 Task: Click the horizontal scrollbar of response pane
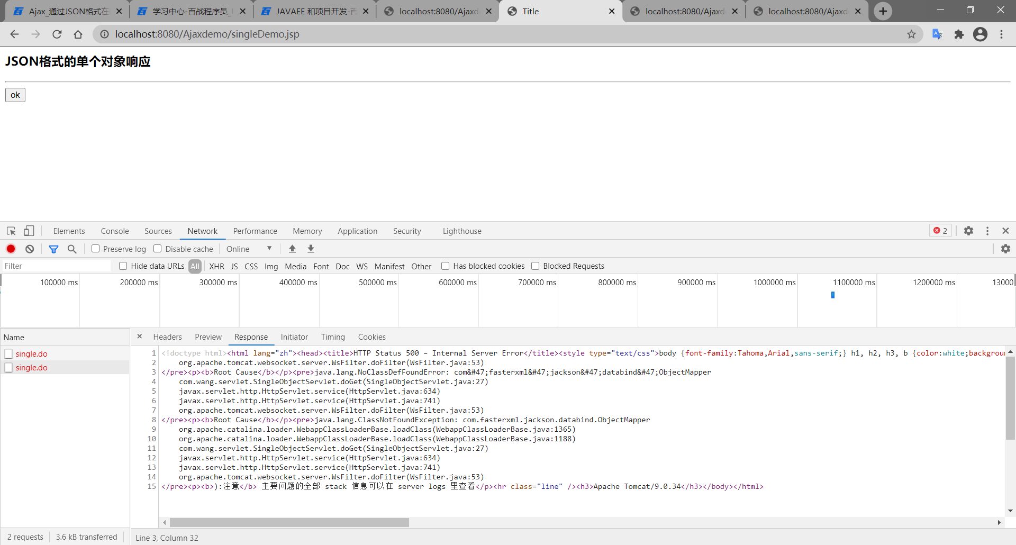tap(289, 522)
